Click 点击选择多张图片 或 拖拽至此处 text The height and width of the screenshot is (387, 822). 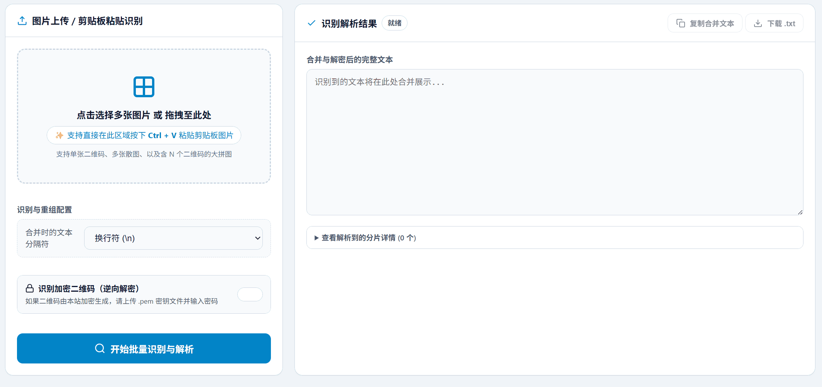pos(144,115)
